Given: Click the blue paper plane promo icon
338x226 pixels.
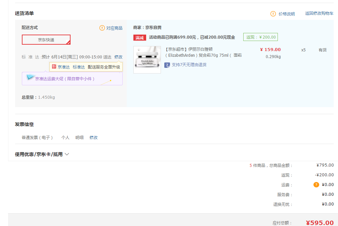Looking at the screenshot, I should (30, 77).
